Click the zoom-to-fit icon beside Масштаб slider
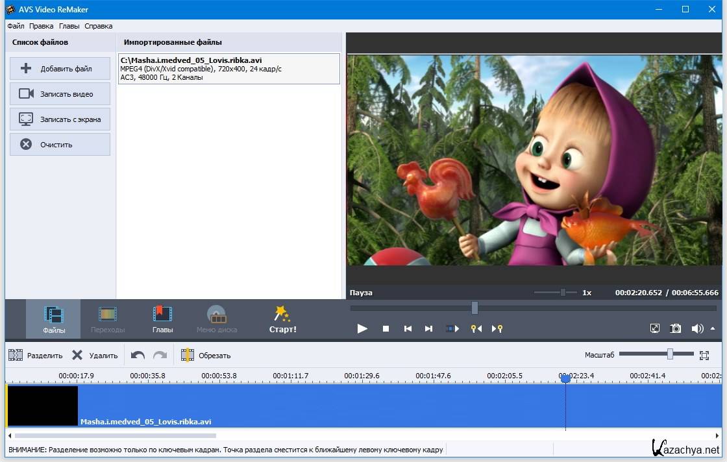 (x=704, y=355)
